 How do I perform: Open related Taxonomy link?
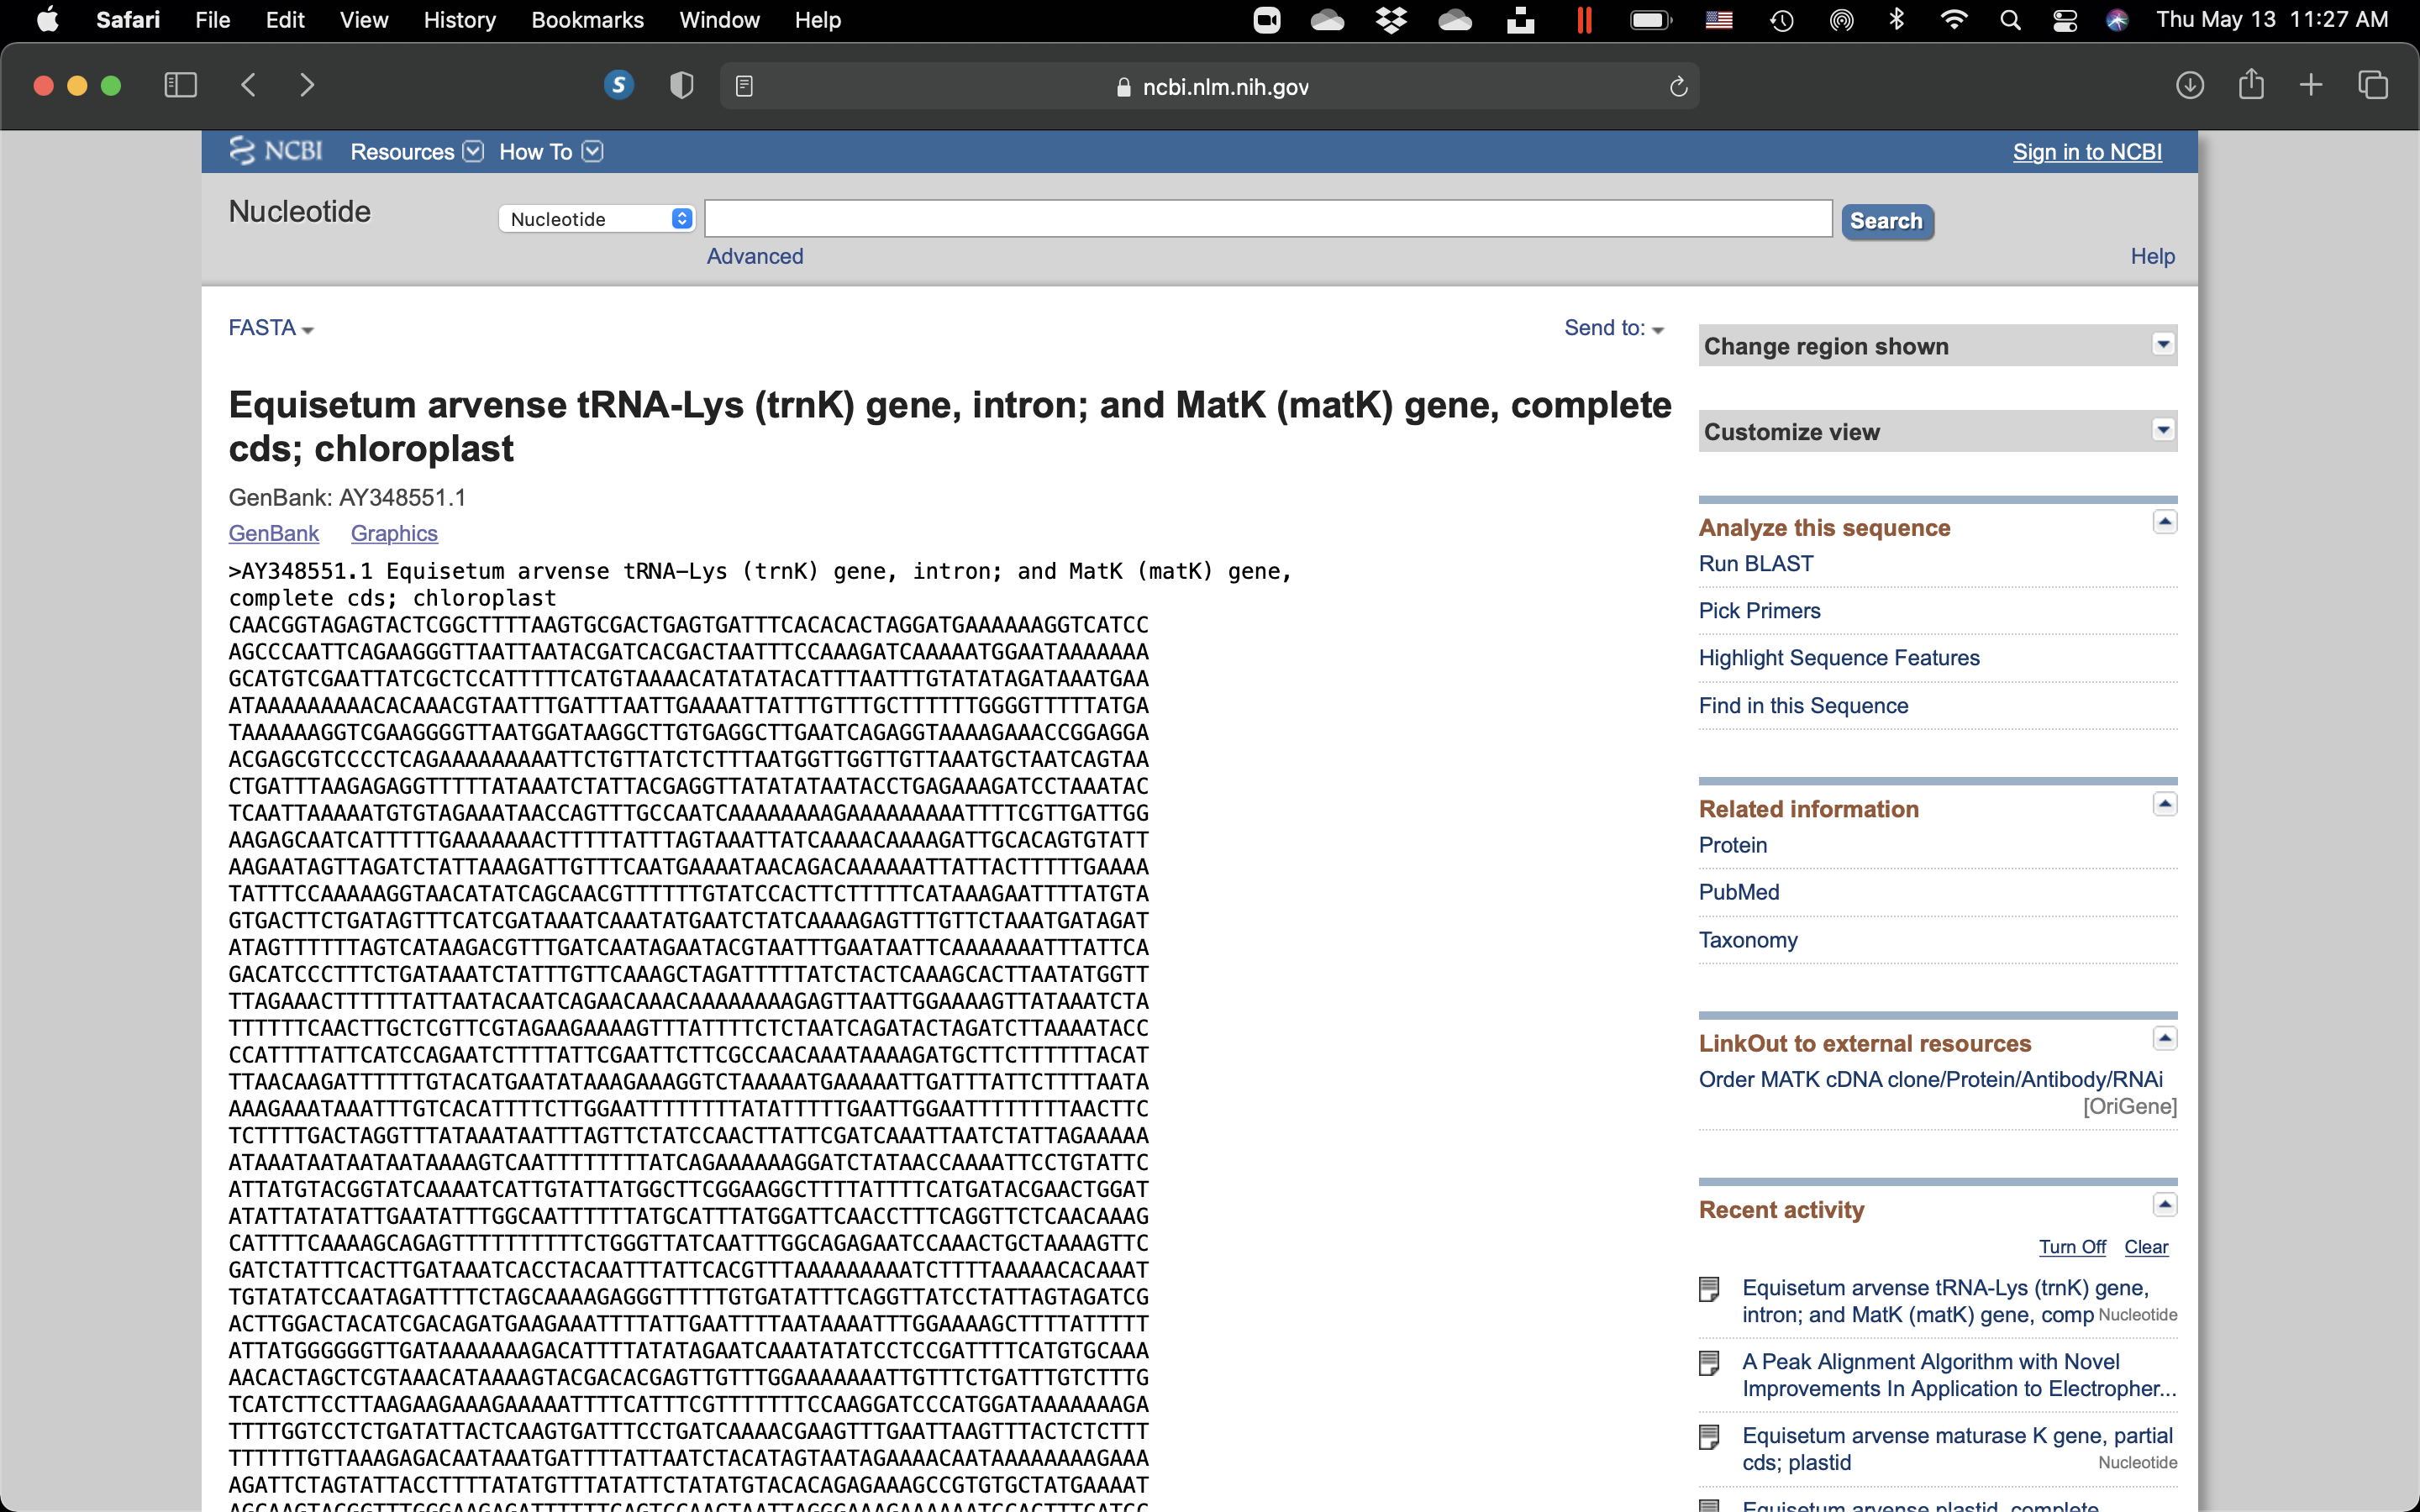coord(1748,940)
